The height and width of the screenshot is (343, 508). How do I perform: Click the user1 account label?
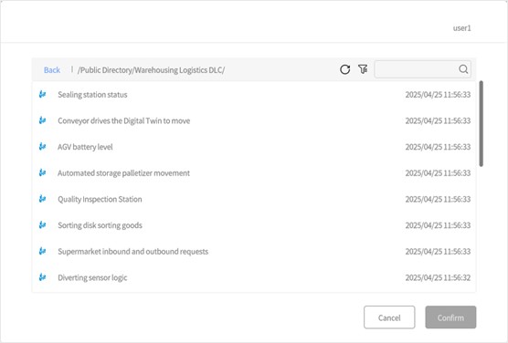pos(461,28)
